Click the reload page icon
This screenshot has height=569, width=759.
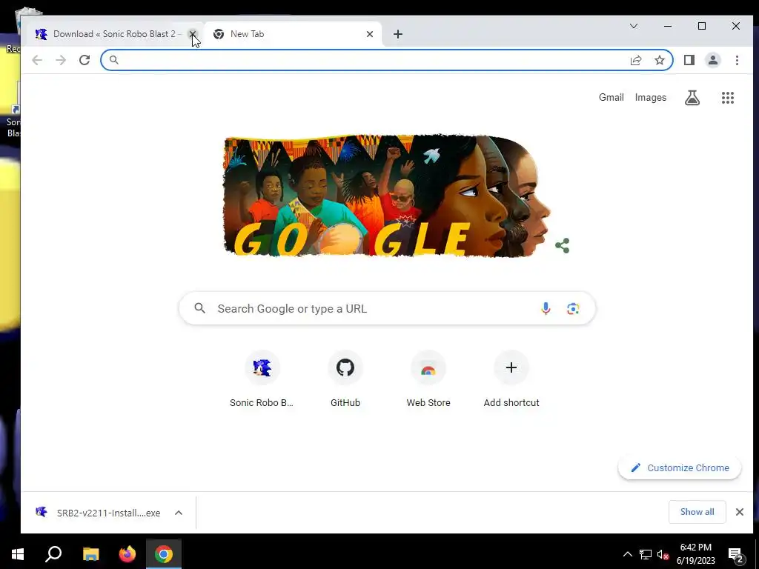(84, 60)
